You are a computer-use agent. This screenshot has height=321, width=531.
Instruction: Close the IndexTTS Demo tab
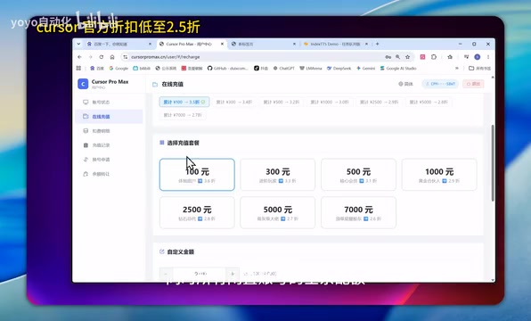click(367, 44)
